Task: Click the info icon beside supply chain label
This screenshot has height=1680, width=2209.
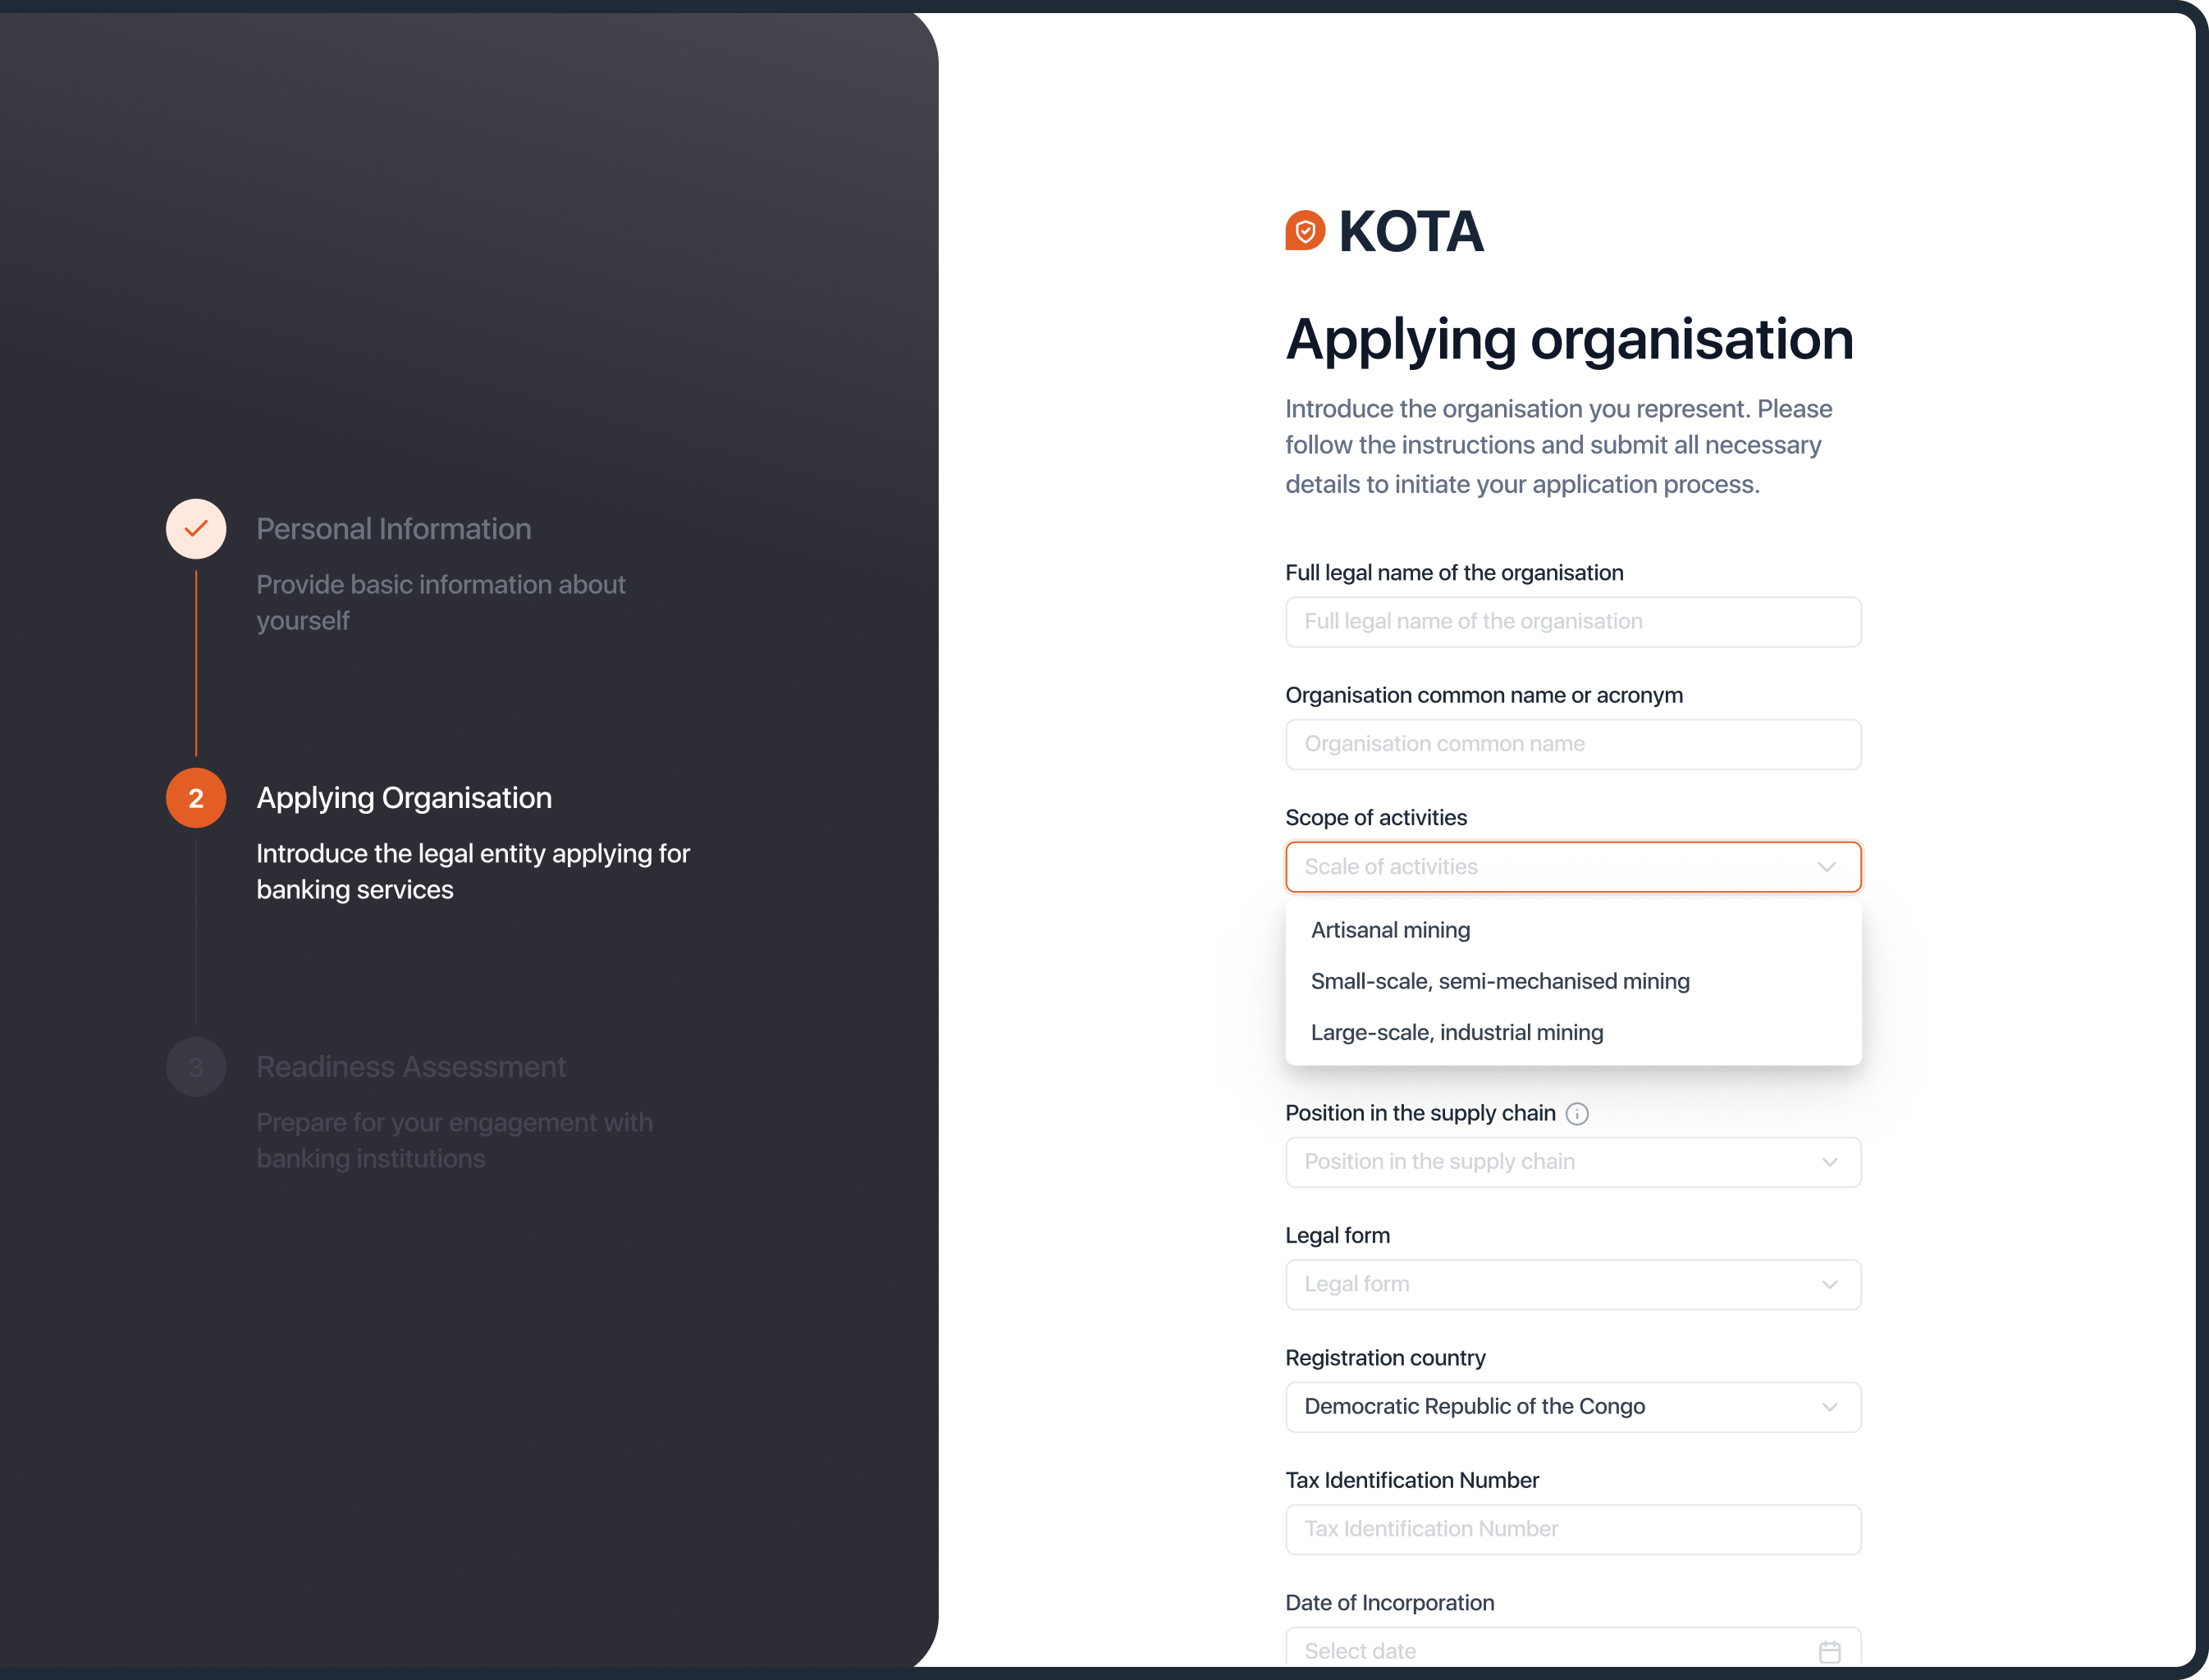Action: point(1576,1114)
